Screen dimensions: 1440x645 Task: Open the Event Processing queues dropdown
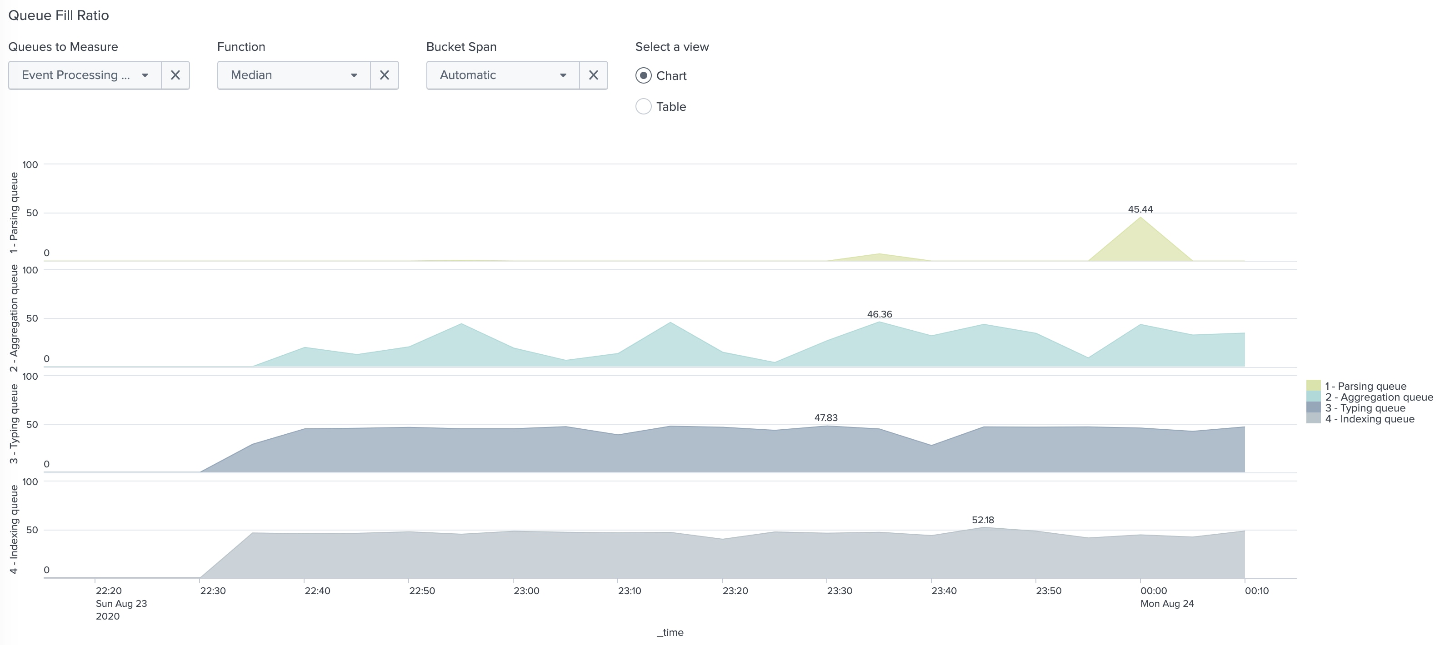(x=85, y=75)
